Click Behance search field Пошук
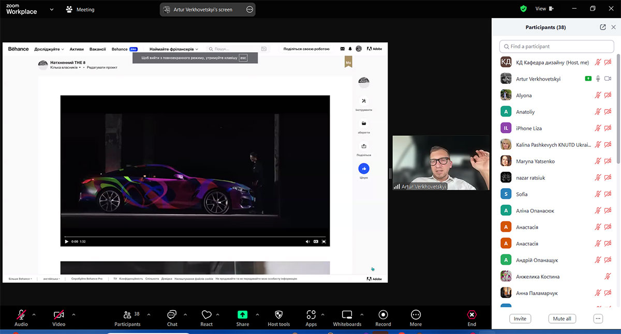The width and height of the screenshot is (621, 334). click(239, 49)
